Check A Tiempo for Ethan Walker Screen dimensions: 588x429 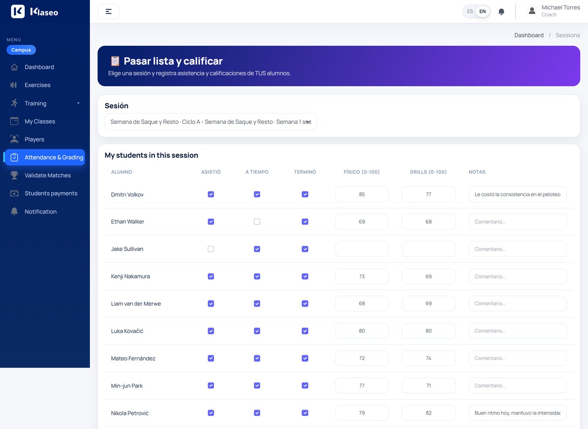click(x=257, y=222)
